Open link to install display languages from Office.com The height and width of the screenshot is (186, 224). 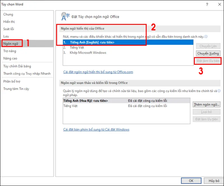pos(98,72)
